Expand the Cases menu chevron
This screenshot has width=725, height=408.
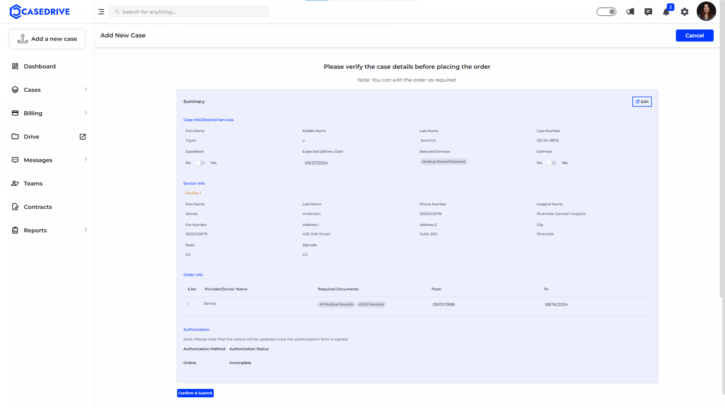(x=86, y=89)
